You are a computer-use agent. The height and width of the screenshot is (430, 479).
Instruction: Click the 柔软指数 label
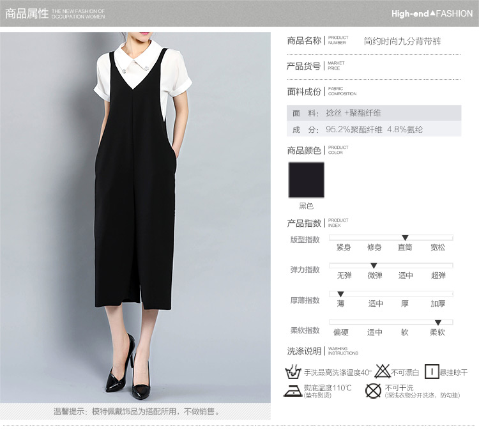point(305,330)
